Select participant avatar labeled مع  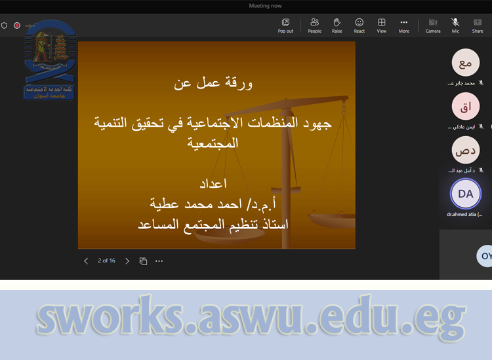pyautogui.click(x=465, y=63)
